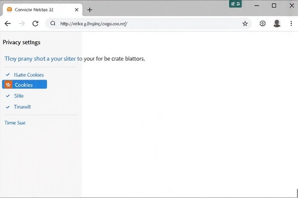Click the search magnifier in address bar

(53, 24)
